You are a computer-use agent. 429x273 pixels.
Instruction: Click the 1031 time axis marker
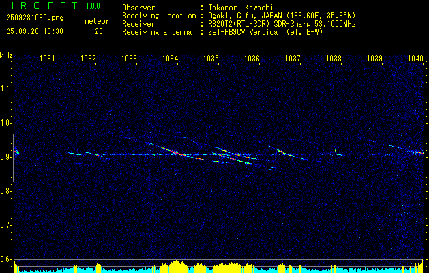point(47,58)
